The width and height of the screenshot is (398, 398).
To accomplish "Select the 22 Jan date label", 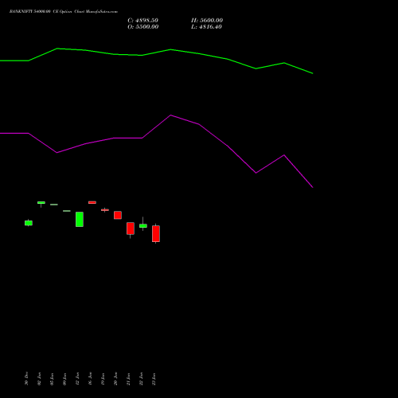I will click(x=141, y=379).
